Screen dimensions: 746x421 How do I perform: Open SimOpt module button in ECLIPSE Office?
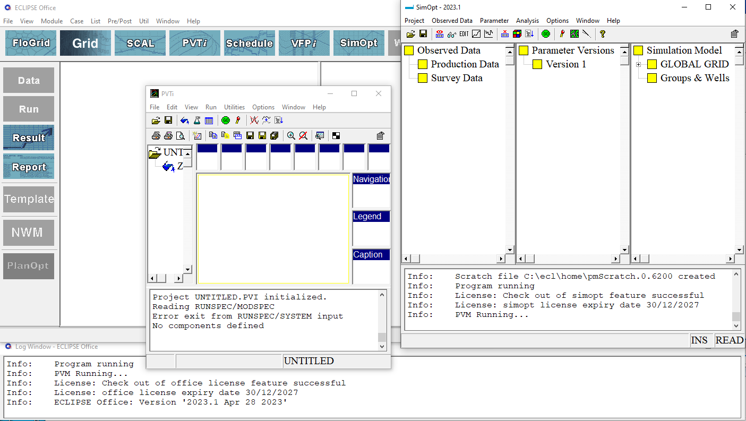pos(359,43)
